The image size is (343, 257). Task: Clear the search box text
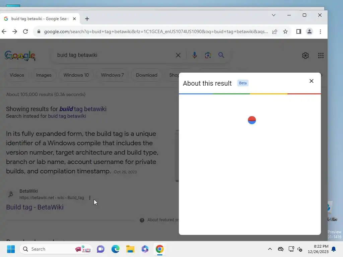point(178,55)
